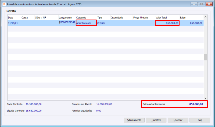Screen dimensions: 215x127
Task: Open the Adiantamento button
Action: click(134, 120)
